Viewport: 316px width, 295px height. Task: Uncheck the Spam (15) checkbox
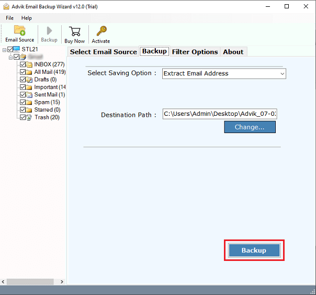[x=23, y=102]
